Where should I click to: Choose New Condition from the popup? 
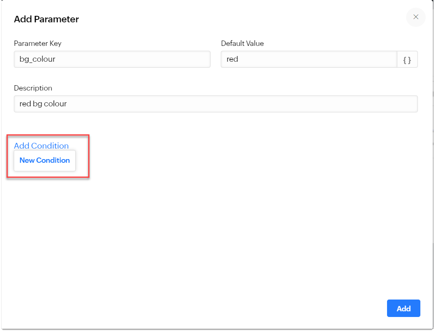point(45,160)
